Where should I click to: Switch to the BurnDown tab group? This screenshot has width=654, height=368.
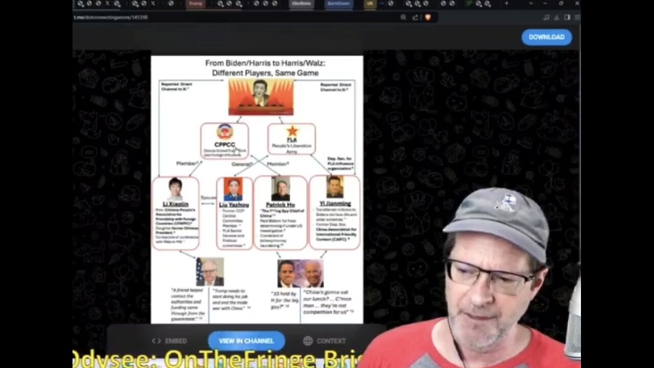[x=339, y=4]
